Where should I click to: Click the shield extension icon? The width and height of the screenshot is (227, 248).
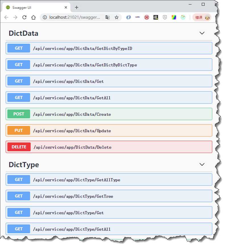tap(165, 17)
